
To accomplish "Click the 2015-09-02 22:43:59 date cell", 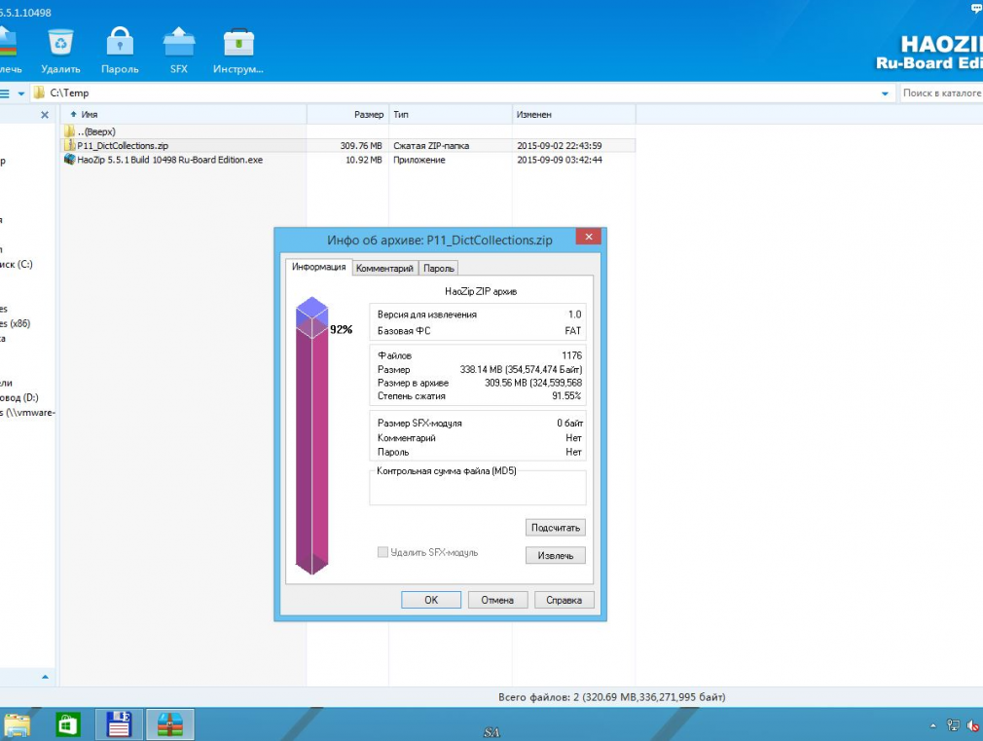I will point(560,145).
